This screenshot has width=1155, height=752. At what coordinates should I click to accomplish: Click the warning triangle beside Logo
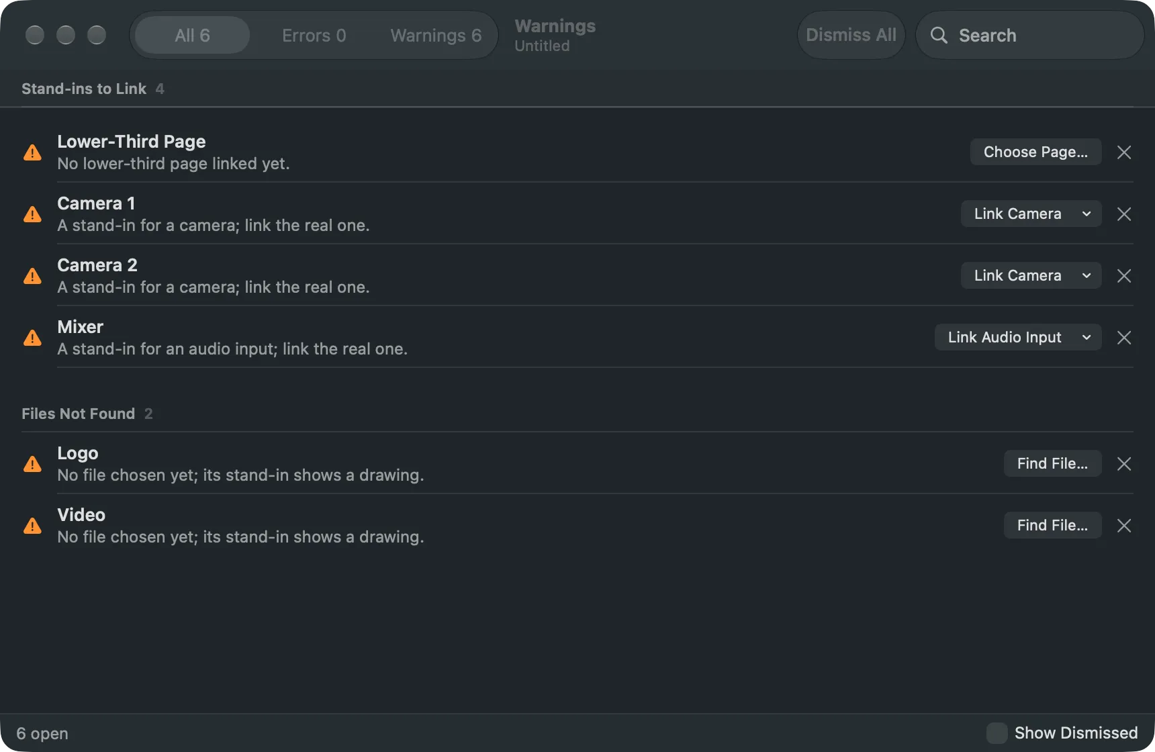coord(32,465)
